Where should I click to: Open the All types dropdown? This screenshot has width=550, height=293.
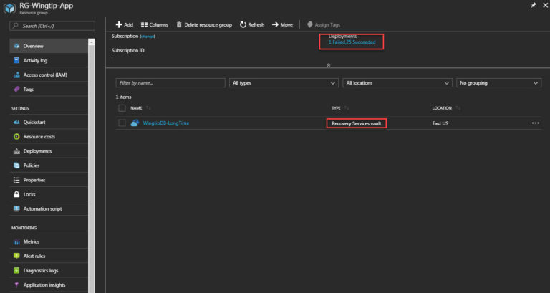pyautogui.click(x=284, y=83)
